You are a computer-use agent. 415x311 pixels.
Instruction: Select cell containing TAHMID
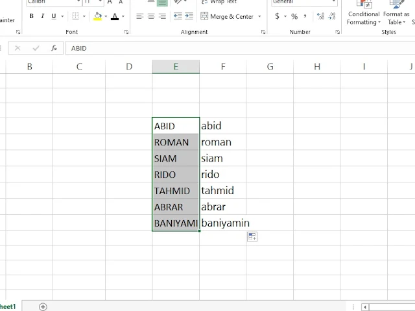pos(176,191)
